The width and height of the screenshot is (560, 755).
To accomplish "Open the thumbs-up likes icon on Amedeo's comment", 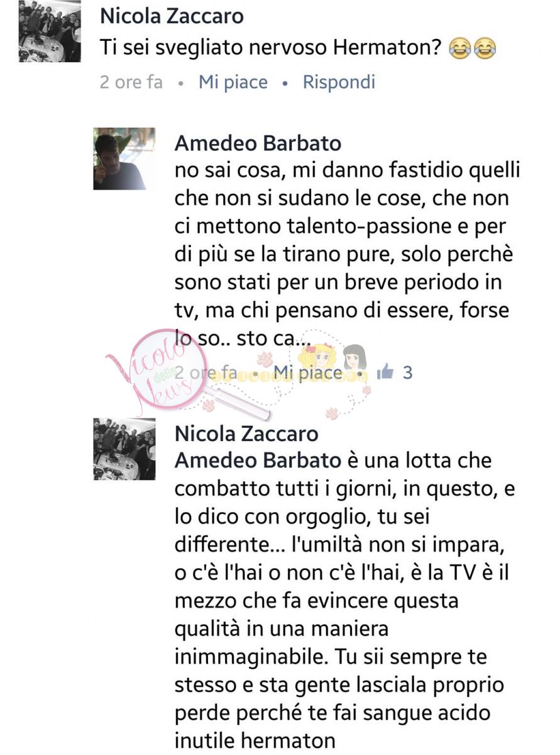I will click(384, 372).
